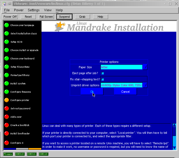Click the help text vertical scrollbar
Viewport: 179px width, 158px height.
(174, 136)
